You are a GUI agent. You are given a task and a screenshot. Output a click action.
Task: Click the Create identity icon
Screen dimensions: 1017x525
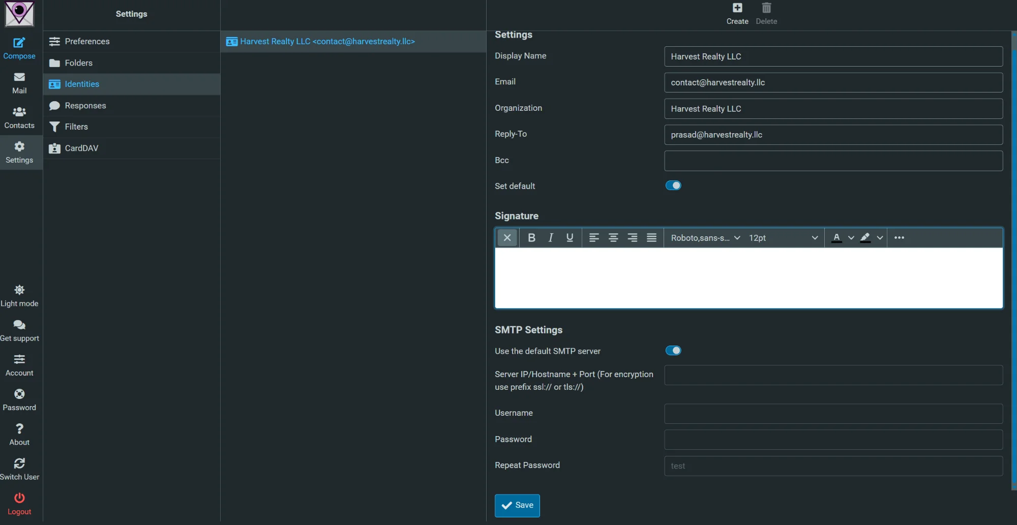click(x=737, y=8)
